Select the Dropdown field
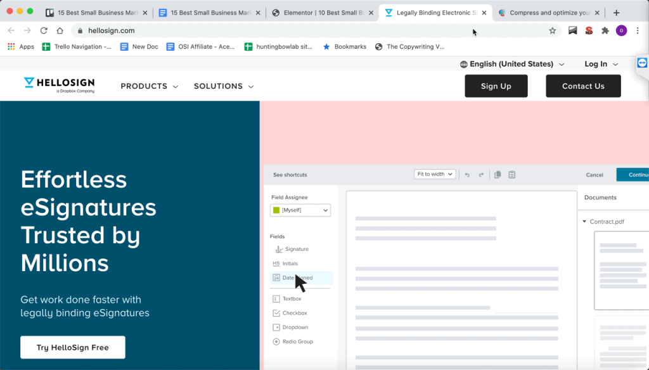This screenshot has height=370, width=649. (290, 328)
